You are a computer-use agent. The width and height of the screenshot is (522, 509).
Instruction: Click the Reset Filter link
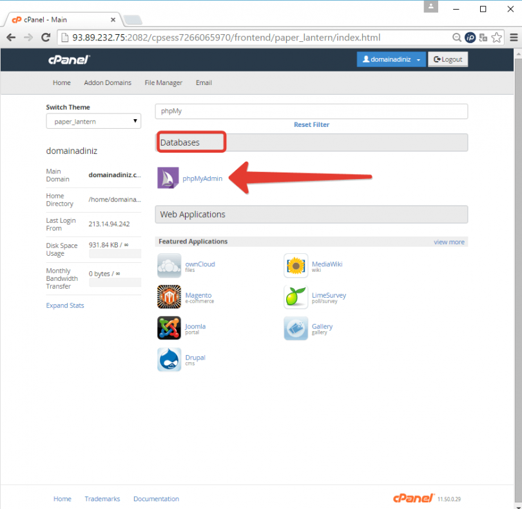point(311,124)
